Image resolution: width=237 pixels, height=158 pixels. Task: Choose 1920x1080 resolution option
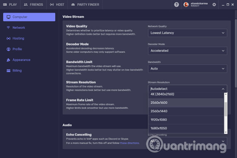(x=186, y=120)
